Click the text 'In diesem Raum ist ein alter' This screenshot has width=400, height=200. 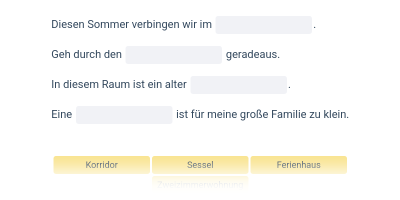(x=119, y=84)
